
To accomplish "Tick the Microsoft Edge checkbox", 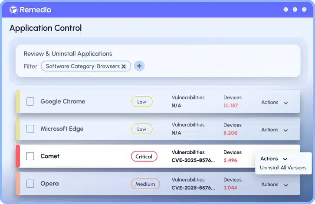I will pos(30,129).
